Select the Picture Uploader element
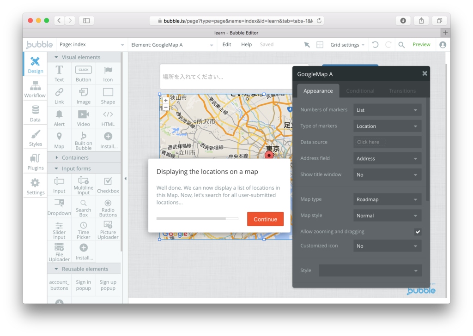The image size is (473, 336). coord(108,230)
